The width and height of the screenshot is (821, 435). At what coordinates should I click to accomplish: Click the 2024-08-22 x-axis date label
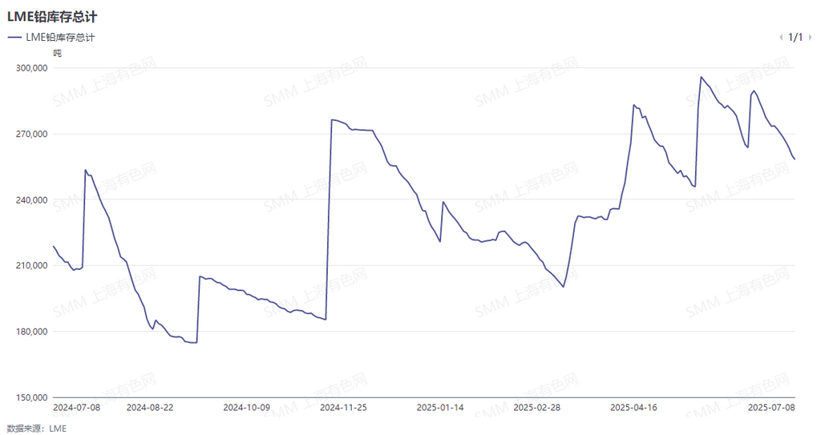click(150, 407)
